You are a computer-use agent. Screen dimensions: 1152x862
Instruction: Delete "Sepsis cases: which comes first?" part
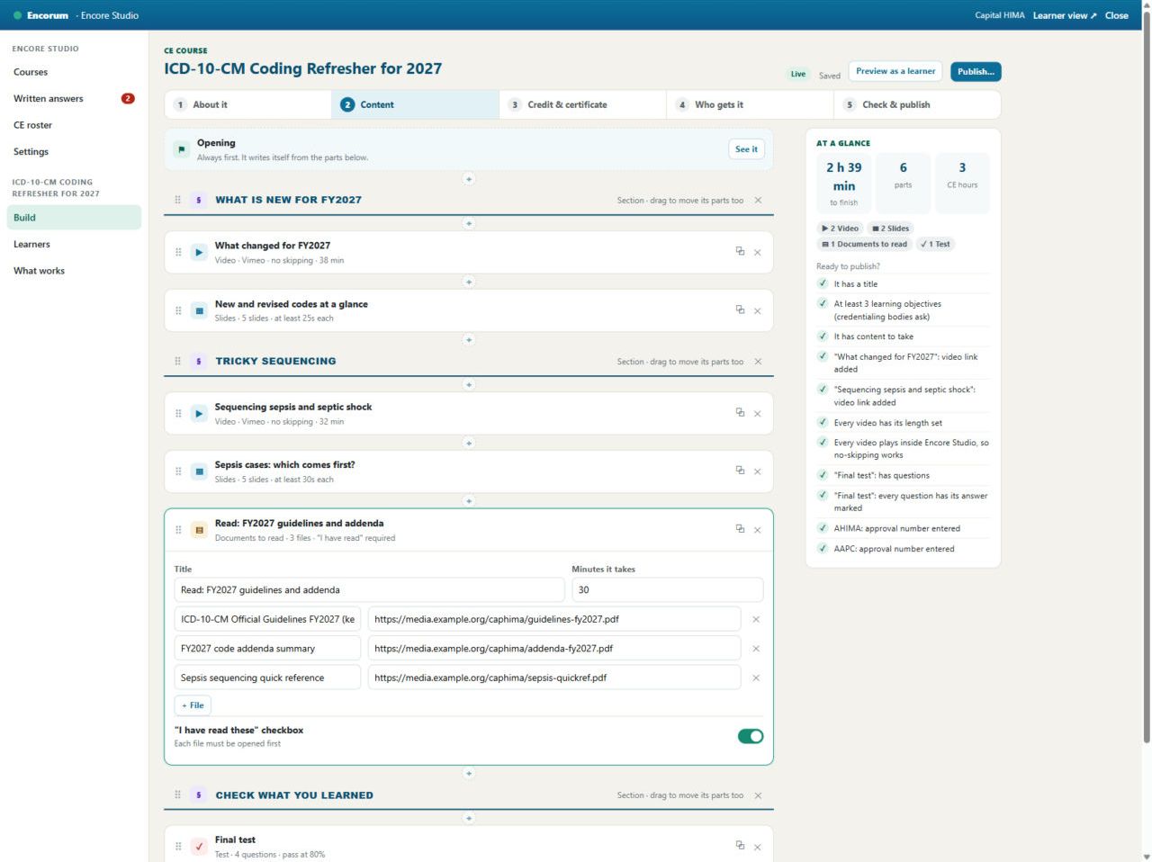758,471
